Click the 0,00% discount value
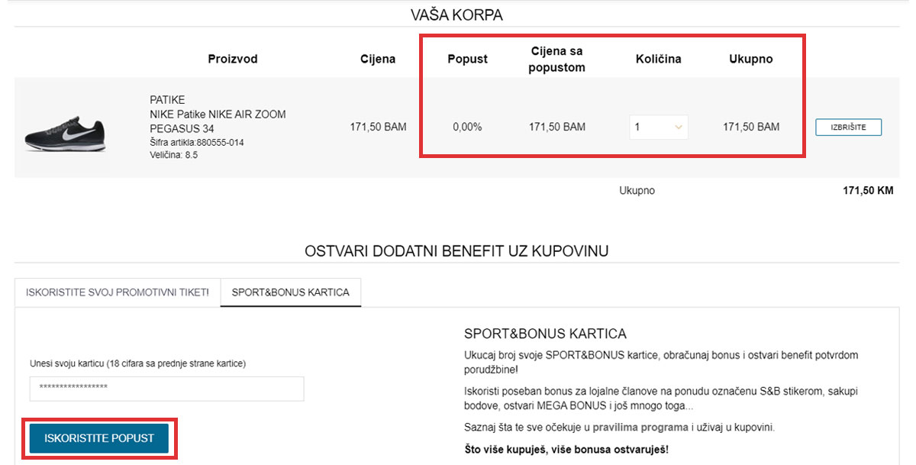The width and height of the screenshot is (916, 465). 467,128
